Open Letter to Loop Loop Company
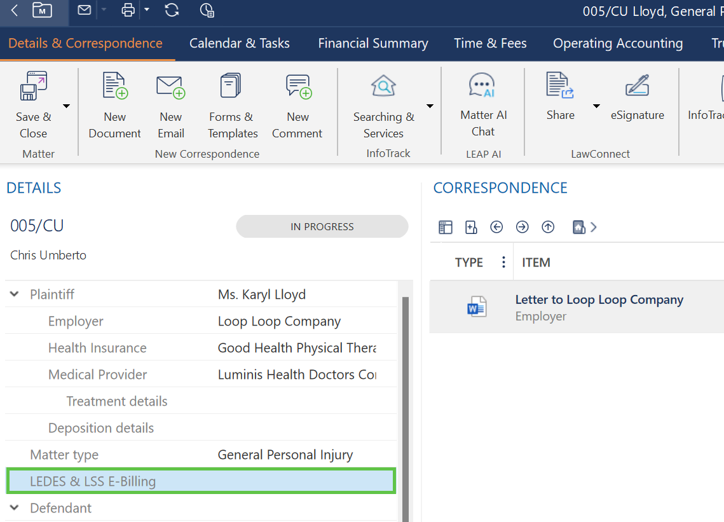Image resolution: width=724 pixels, height=522 pixels. pyautogui.click(x=599, y=300)
